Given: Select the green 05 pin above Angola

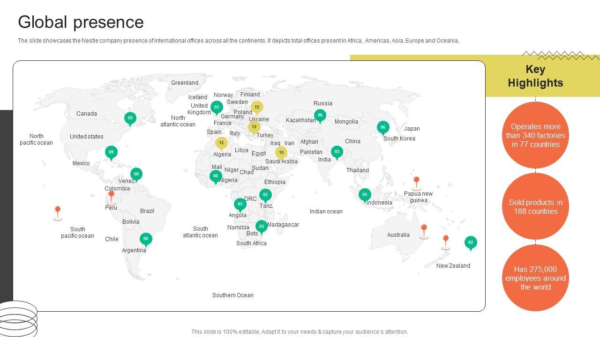Looking at the screenshot, I should pyautogui.click(x=240, y=204).
